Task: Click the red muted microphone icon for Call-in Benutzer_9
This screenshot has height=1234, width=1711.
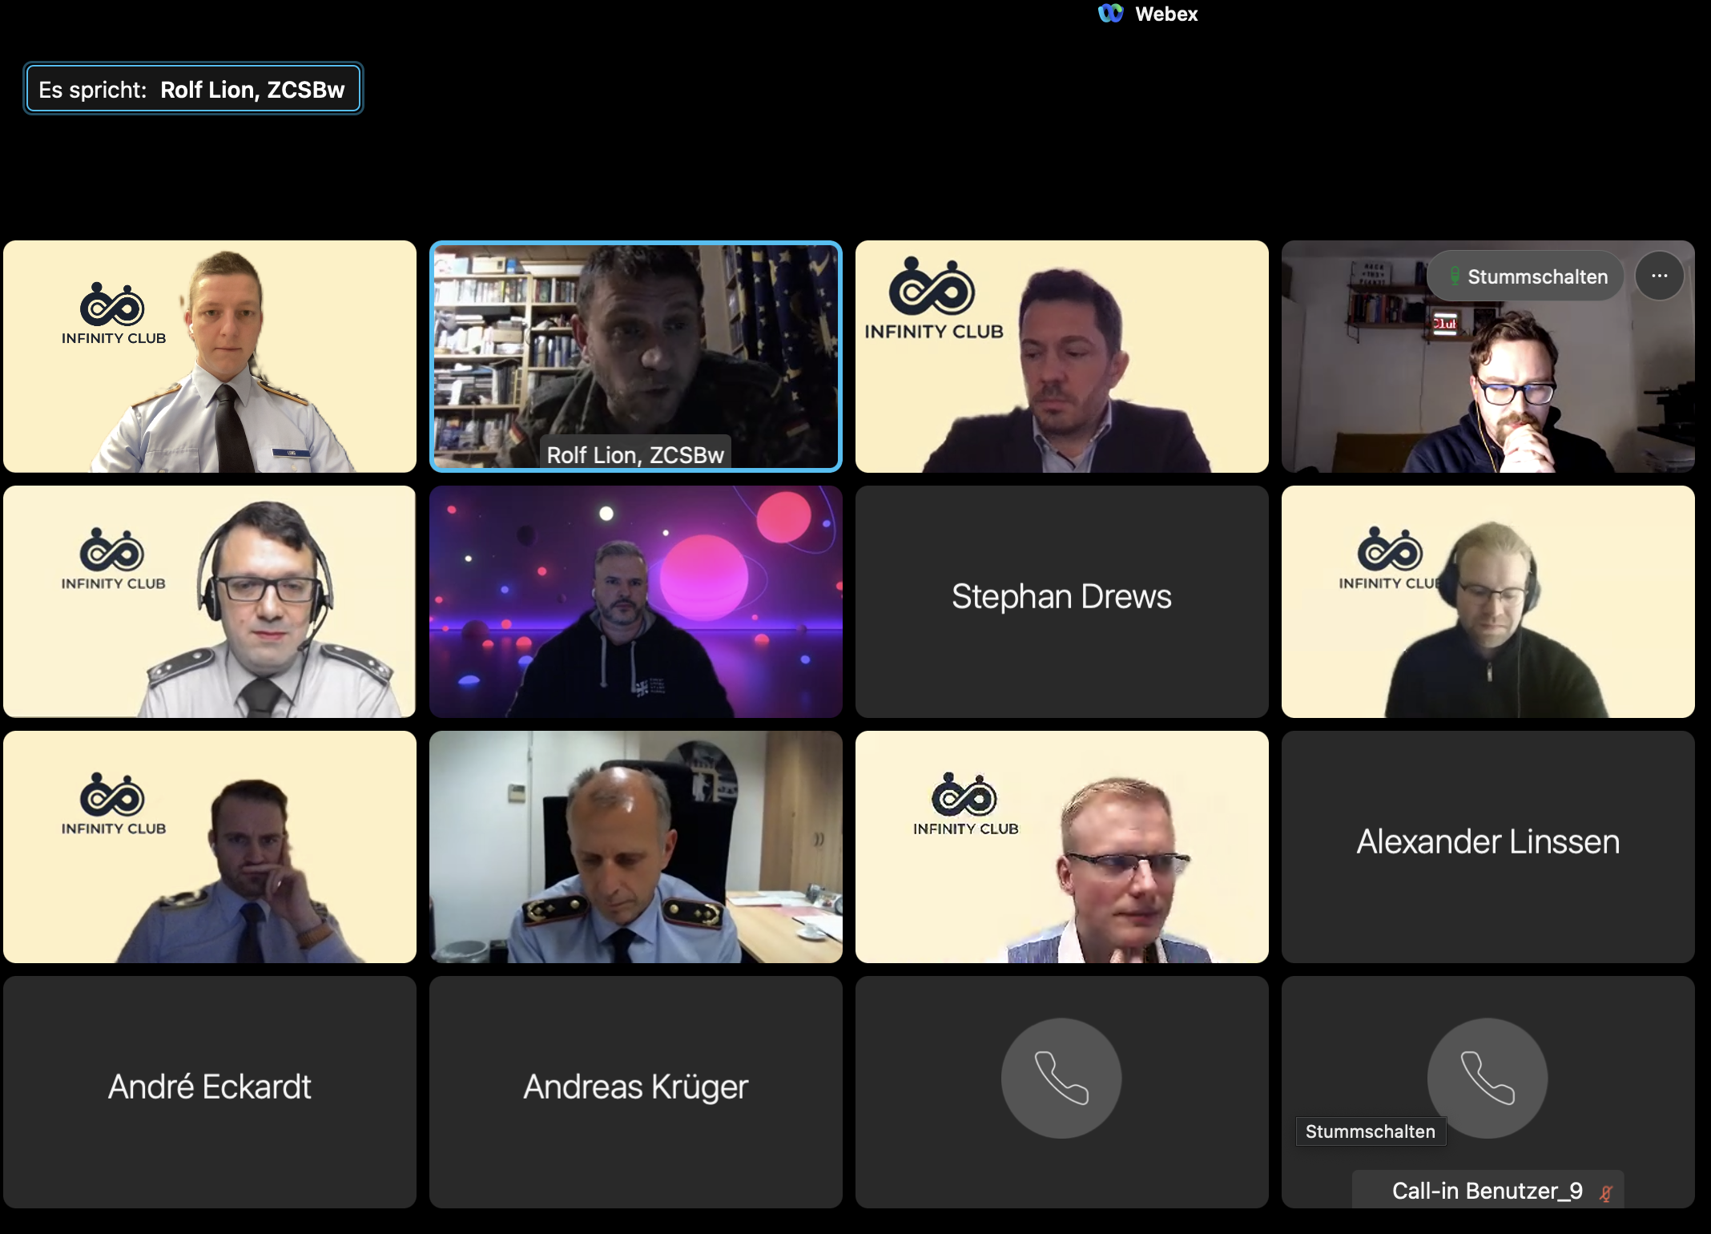Action: pyautogui.click(x=1605, y=1192)
